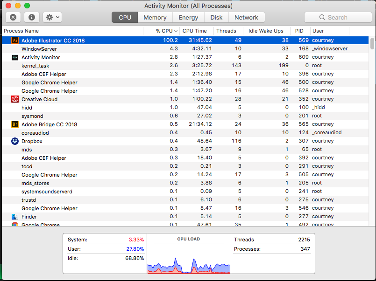Click the Threads total 2215 value
Viewport: 376px width, 281px height.
304,240
